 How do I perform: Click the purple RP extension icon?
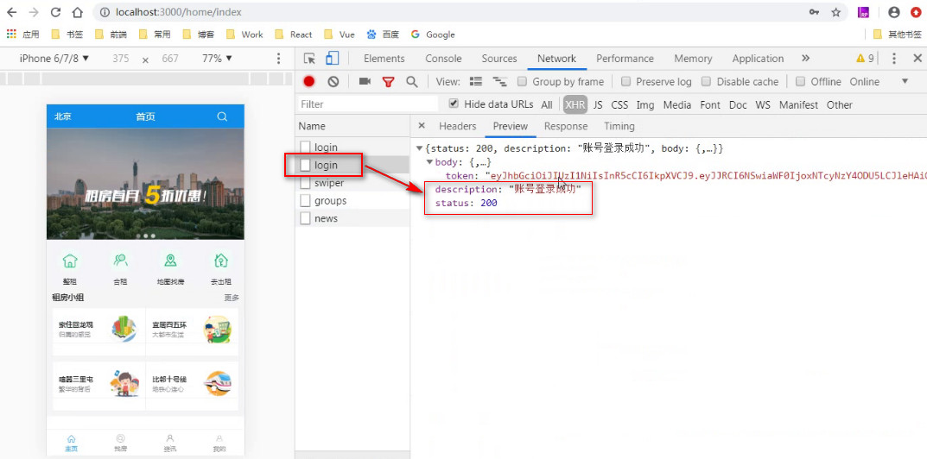(x=864, y=12)
